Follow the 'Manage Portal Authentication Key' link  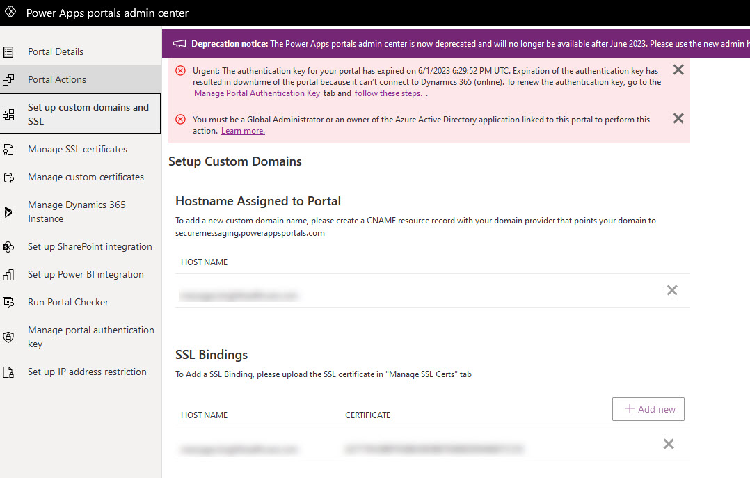point(257,93)
